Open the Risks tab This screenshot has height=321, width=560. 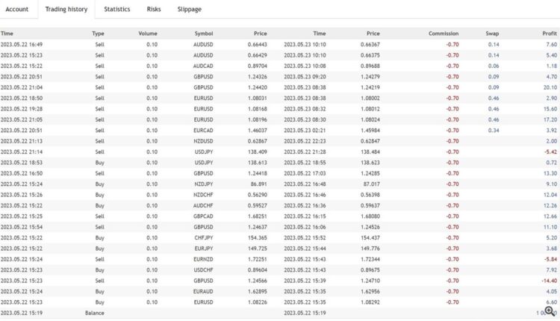coord(154,10)
